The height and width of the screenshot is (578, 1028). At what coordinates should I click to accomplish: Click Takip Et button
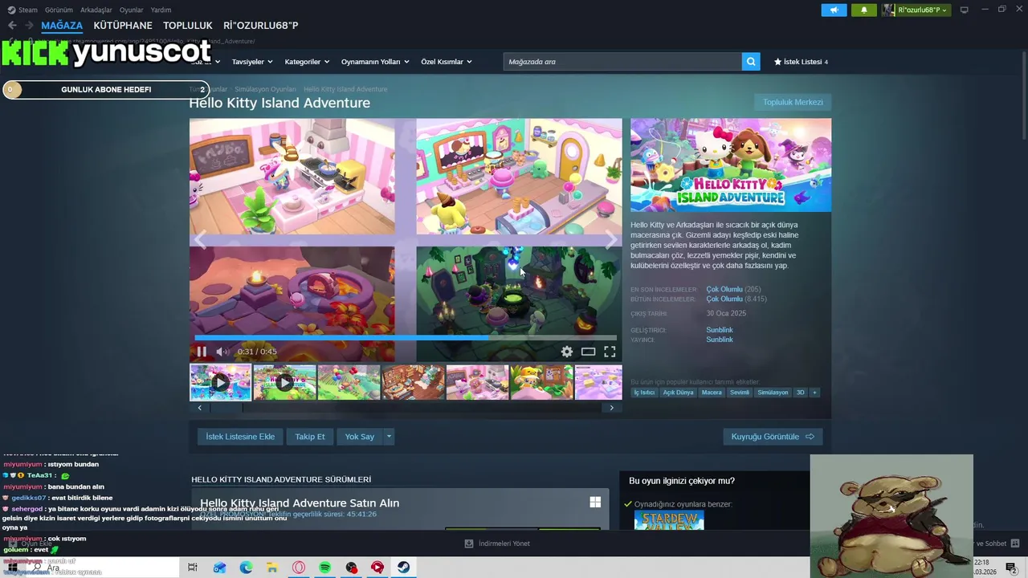tap(310, 437)
